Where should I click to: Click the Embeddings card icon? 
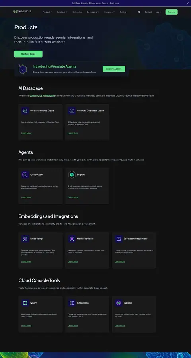[x=25, y=239]
